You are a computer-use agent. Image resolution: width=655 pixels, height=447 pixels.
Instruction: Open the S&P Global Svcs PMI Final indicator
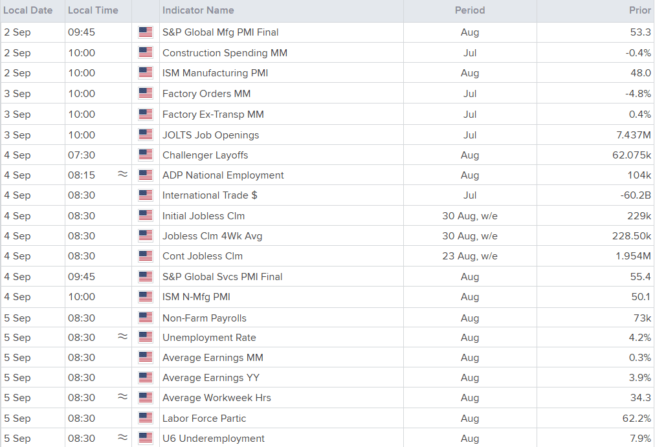click(222, 276)
